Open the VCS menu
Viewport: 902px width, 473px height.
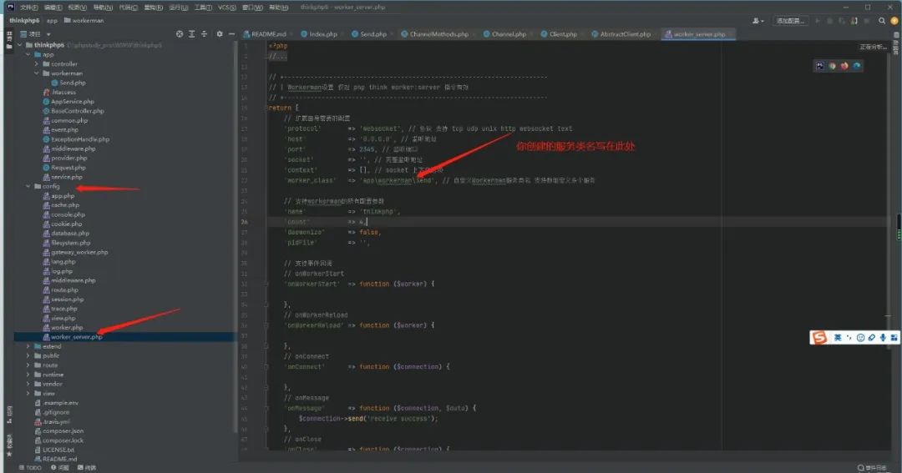[226, 8]
